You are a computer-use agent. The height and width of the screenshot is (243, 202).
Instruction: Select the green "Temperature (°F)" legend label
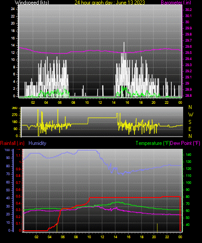pyautogui.click(x=153, y=143)
